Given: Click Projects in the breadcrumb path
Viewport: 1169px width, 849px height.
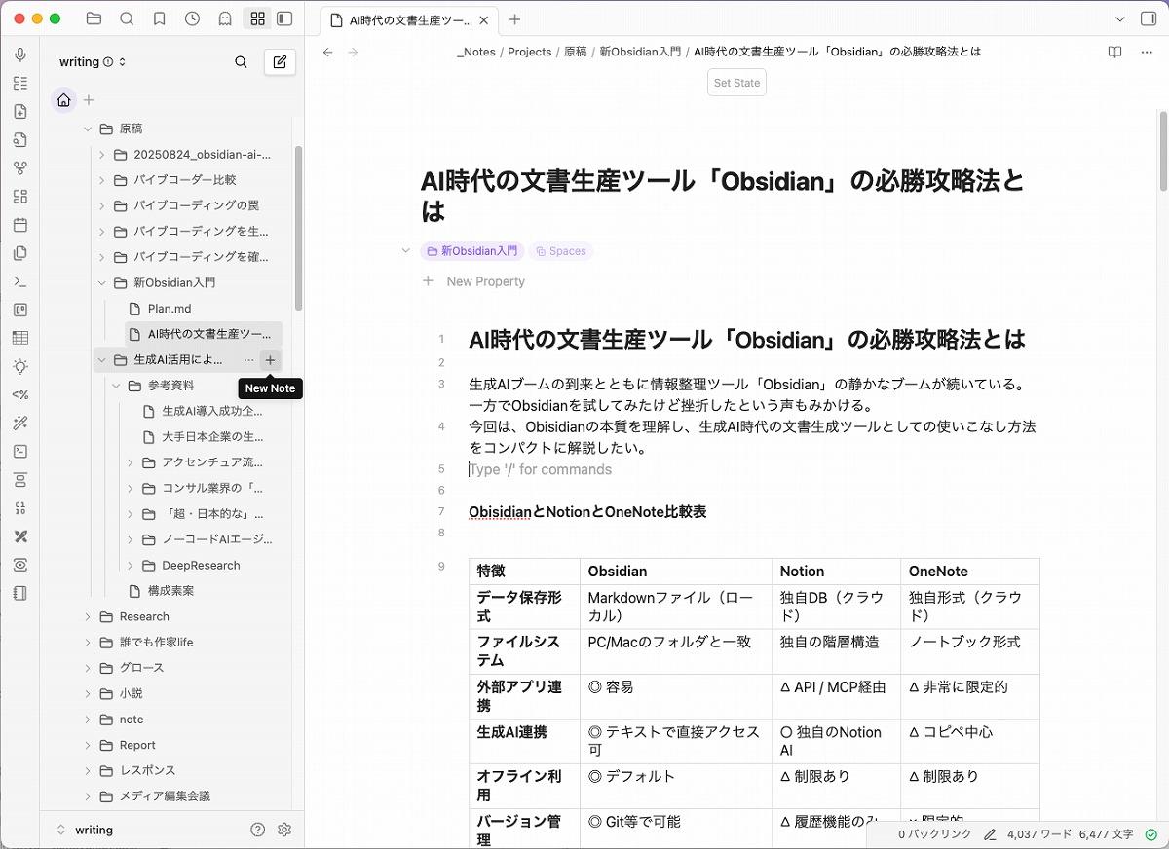Looking at the screenshot, I should pyautogui.click(x=529, y=53).
